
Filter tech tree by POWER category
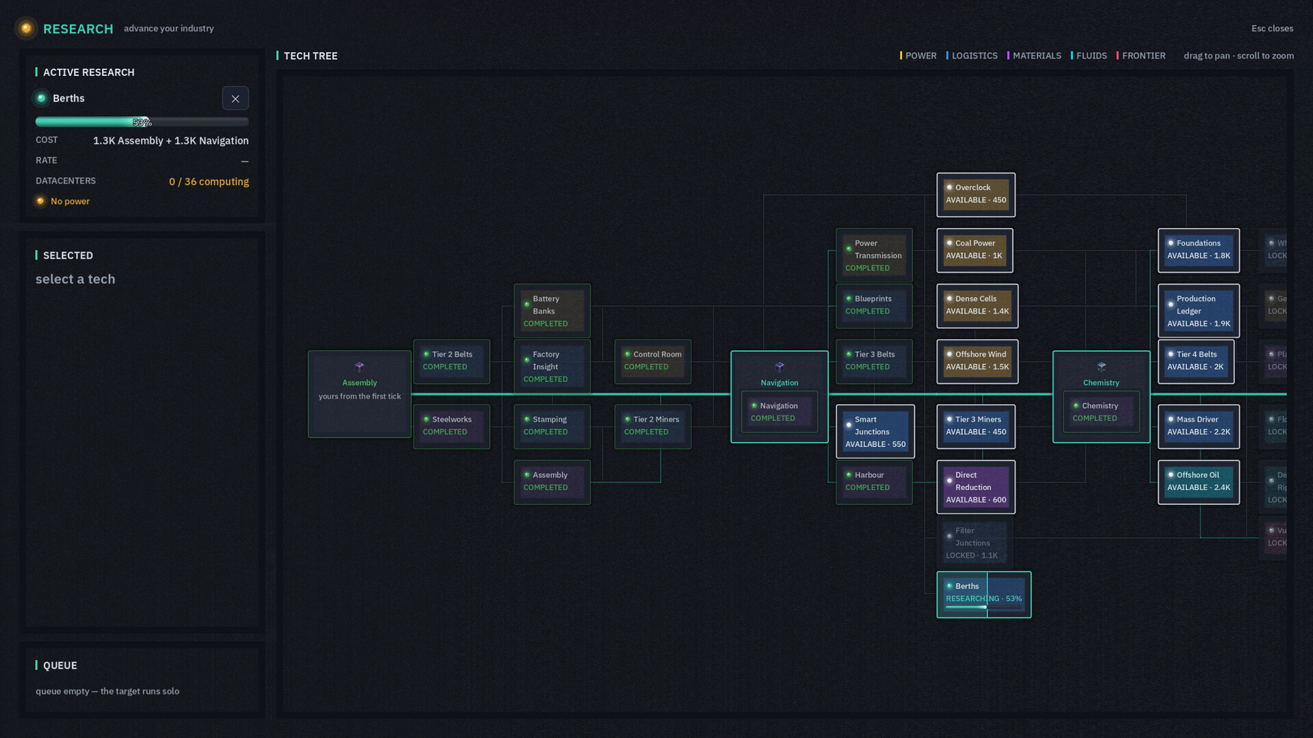click(918, 56)
